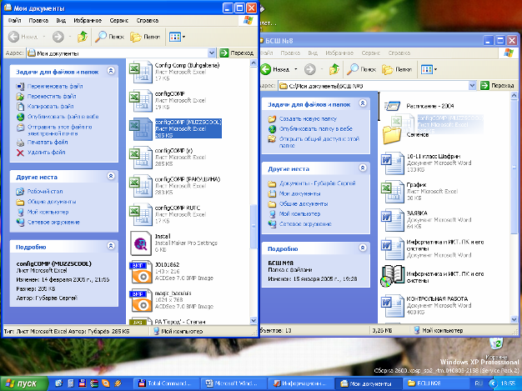The height and width of the screenshot is (391, 522).
Task: Click the Up folder icon in Мои документы
Action: pyautogui.click(x=82, y=37)
